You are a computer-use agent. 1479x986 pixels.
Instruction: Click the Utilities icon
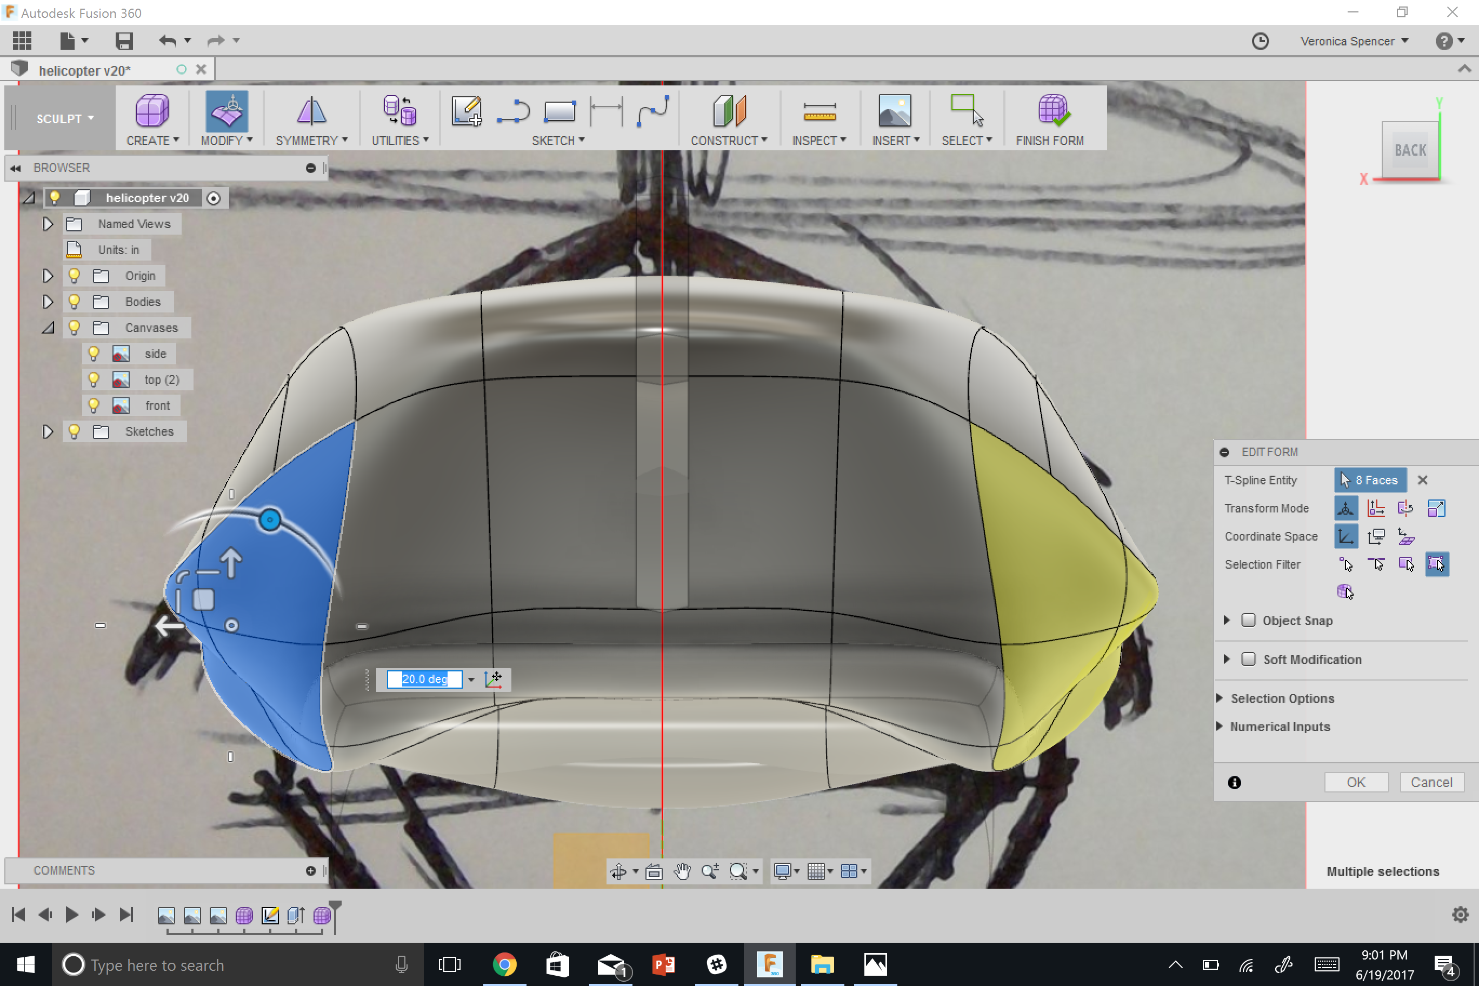pos(400,111)
